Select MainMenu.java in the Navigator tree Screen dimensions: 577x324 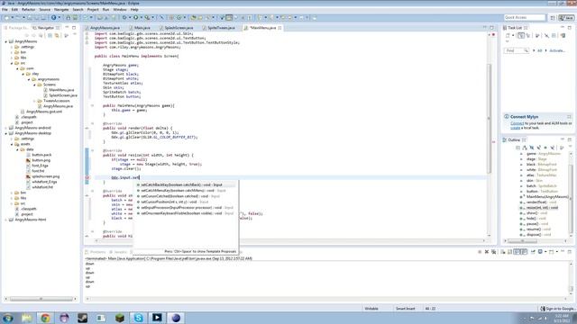(x=61, y=90)
